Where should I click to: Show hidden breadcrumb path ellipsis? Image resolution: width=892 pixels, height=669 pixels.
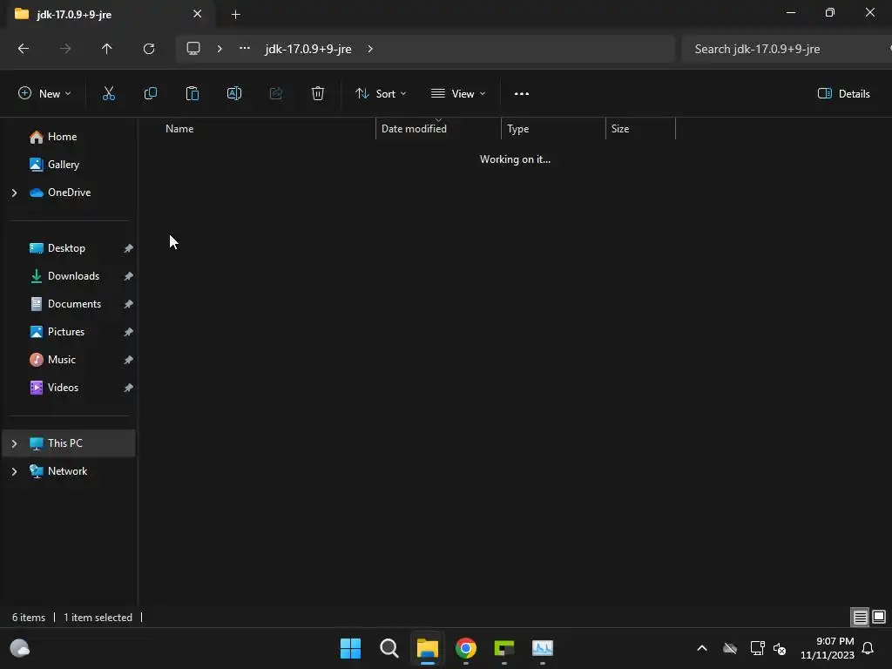(x=245, y=49)
